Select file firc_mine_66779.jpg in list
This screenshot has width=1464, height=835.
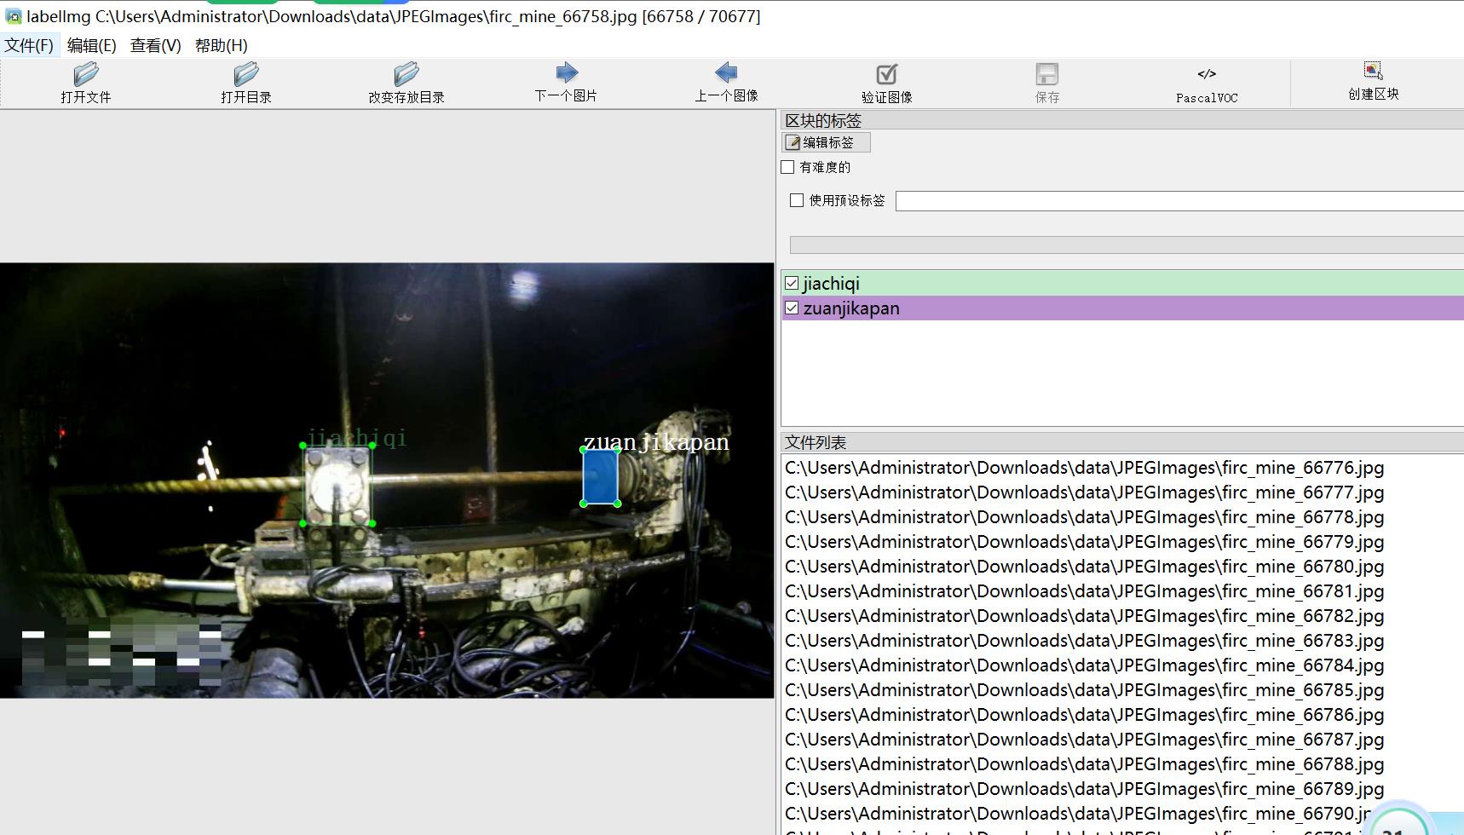[x=1084, y=541]
